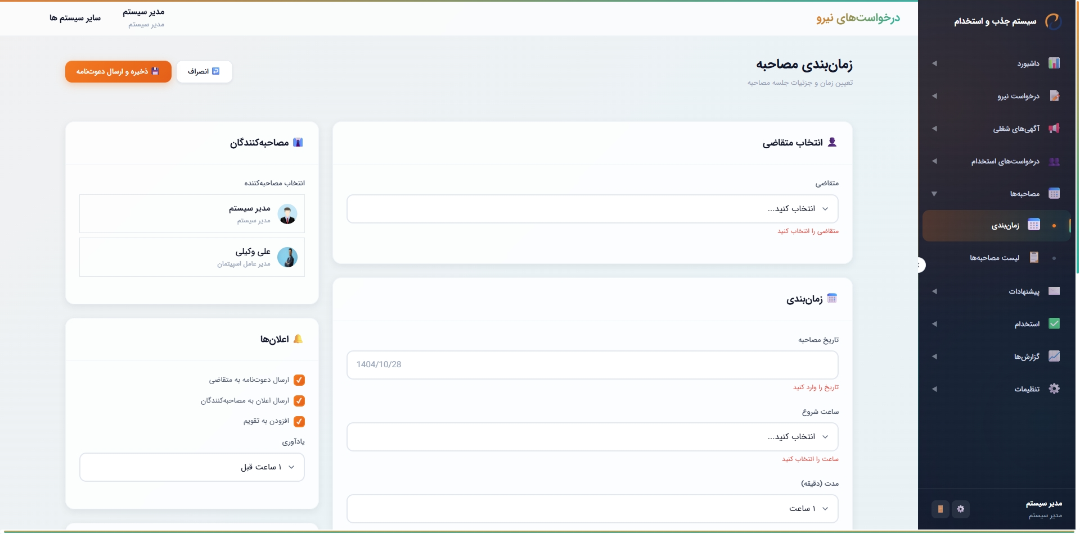
Task: Uncheck ارسال دعوت‌نامه به متقاضی checkbox
Action: [299, 380]
